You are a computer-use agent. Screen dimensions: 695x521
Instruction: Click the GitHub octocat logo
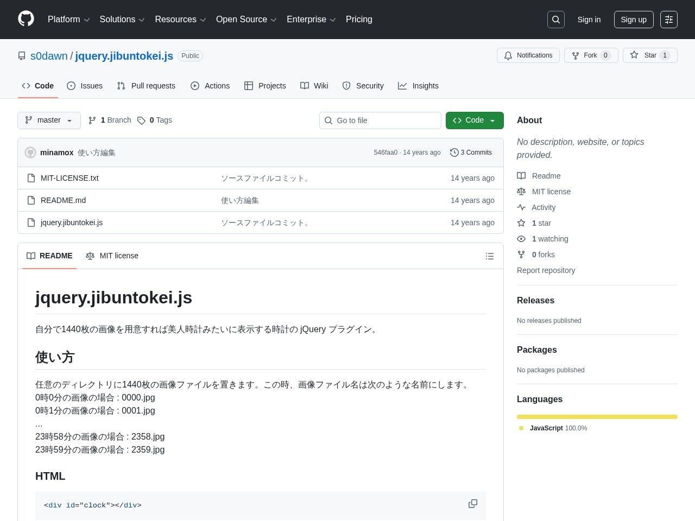click(x=26, y=20)
